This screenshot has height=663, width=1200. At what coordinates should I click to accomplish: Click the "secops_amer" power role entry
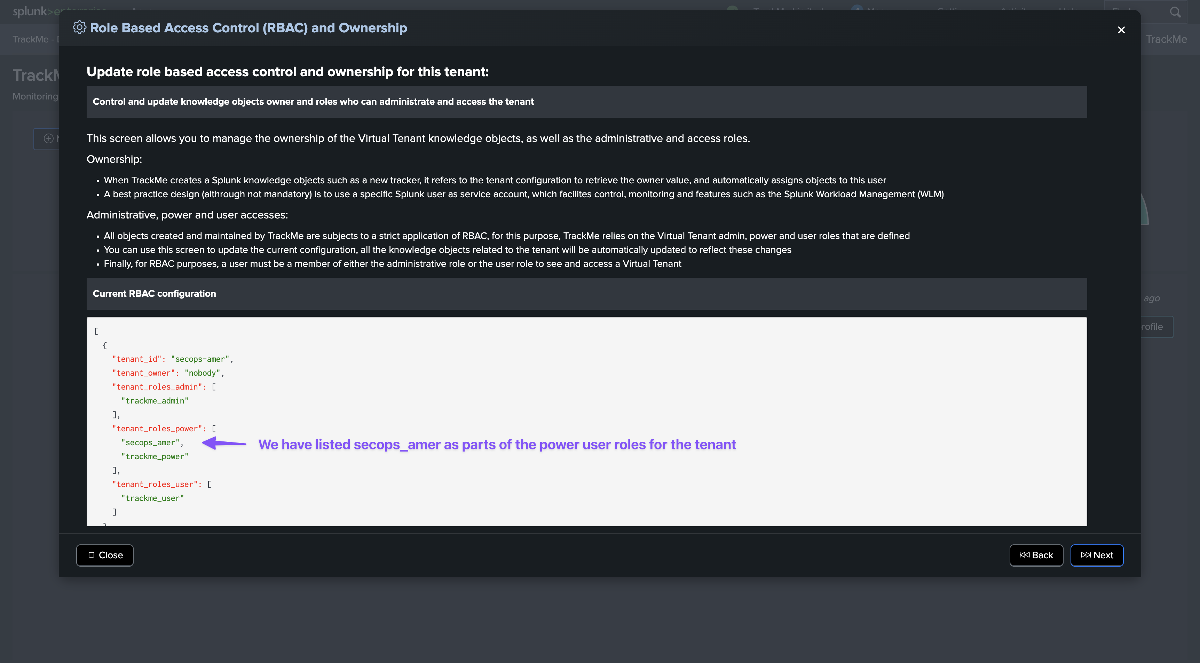(150, 442)
